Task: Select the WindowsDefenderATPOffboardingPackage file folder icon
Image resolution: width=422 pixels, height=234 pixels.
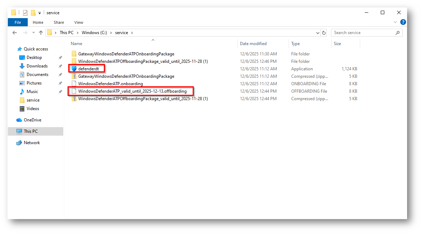Action: point(74,61)
